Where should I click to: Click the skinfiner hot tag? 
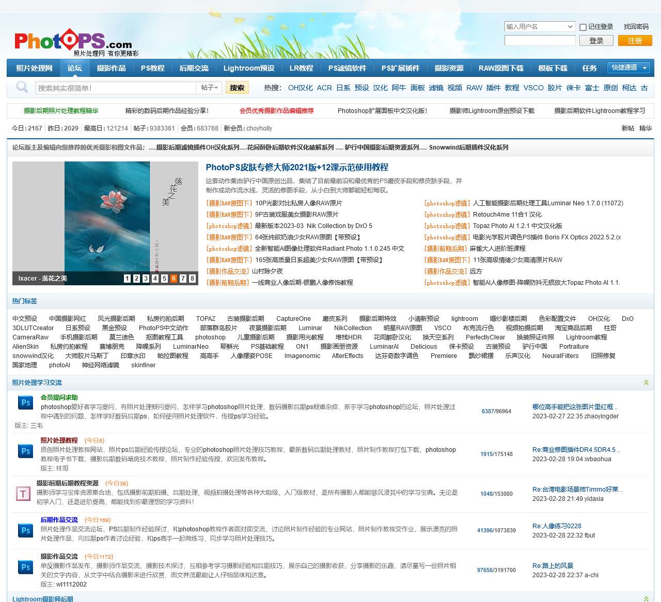pos(143,365)
